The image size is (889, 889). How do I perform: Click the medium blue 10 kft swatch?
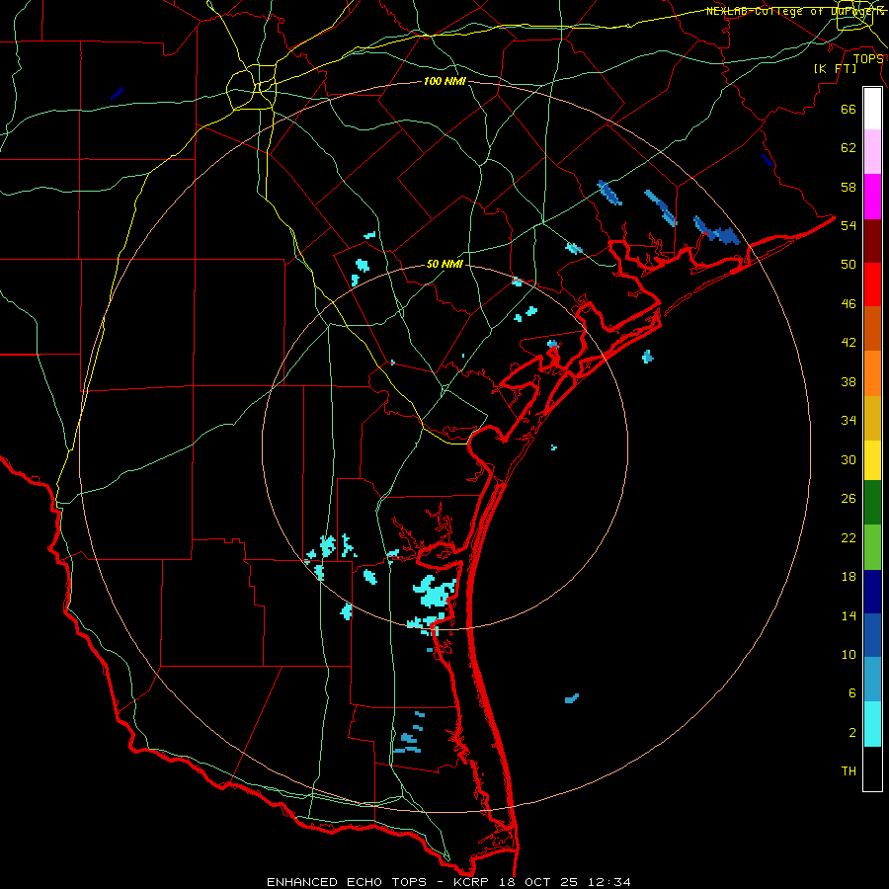[x=872, y=635]
